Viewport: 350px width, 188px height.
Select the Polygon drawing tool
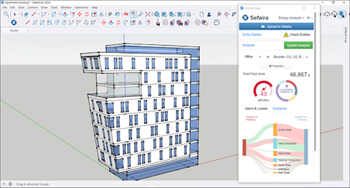[64, 23]
